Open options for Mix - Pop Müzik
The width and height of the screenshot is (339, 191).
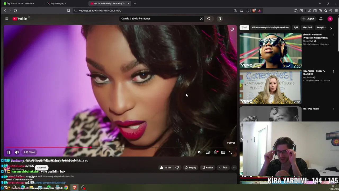coord(333,109)
